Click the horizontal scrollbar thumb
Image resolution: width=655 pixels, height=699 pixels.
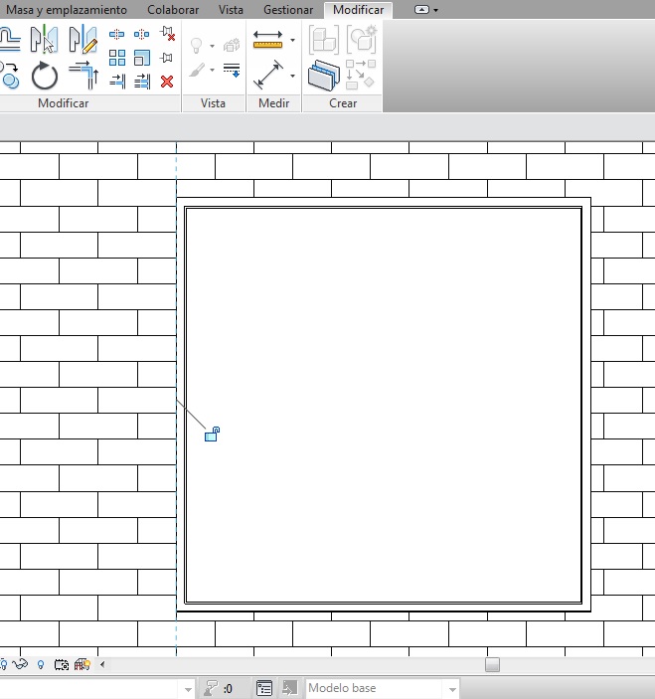pyautogui.click(x=492, y=664)
